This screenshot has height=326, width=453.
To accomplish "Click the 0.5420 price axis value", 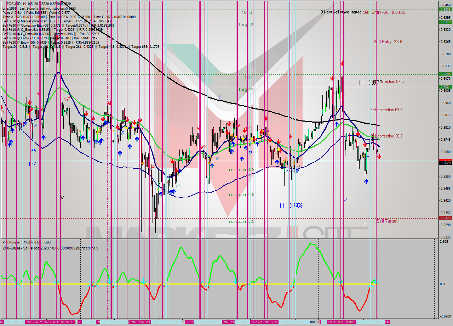I will (445, 201).
